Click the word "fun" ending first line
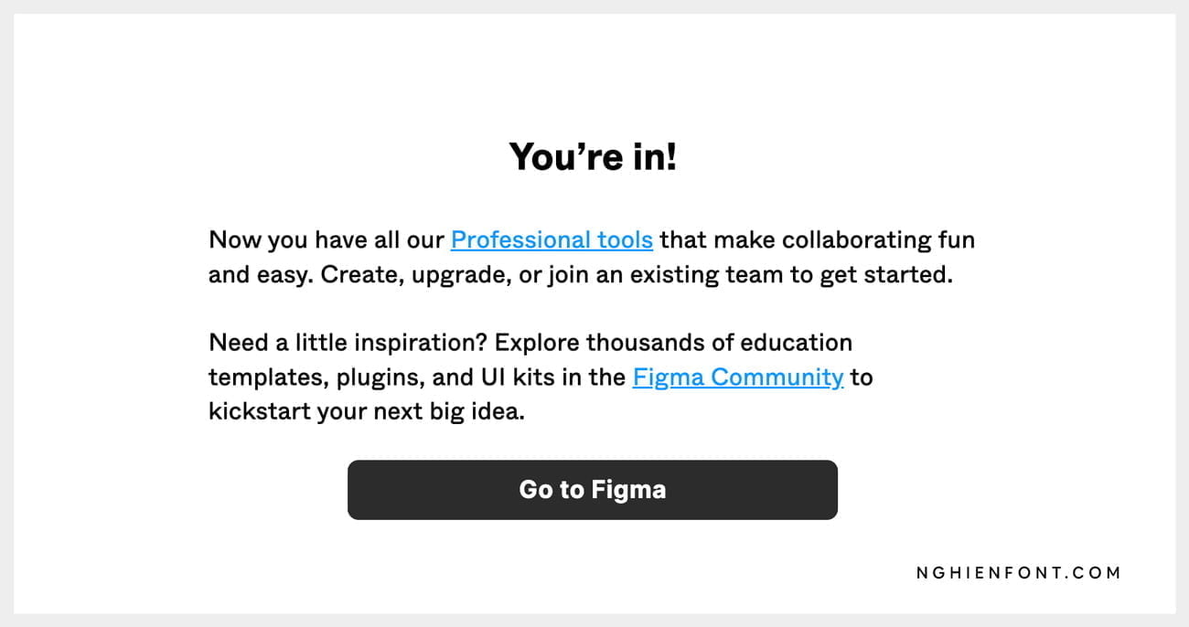The image size is (1189, 627). tap(957, 240)
